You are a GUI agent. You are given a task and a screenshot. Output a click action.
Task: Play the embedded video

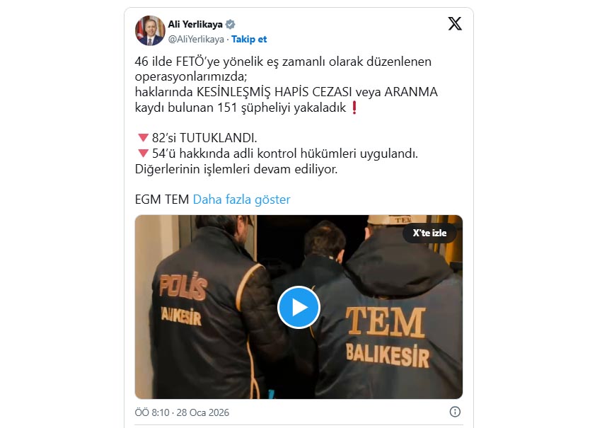point(299,307)
